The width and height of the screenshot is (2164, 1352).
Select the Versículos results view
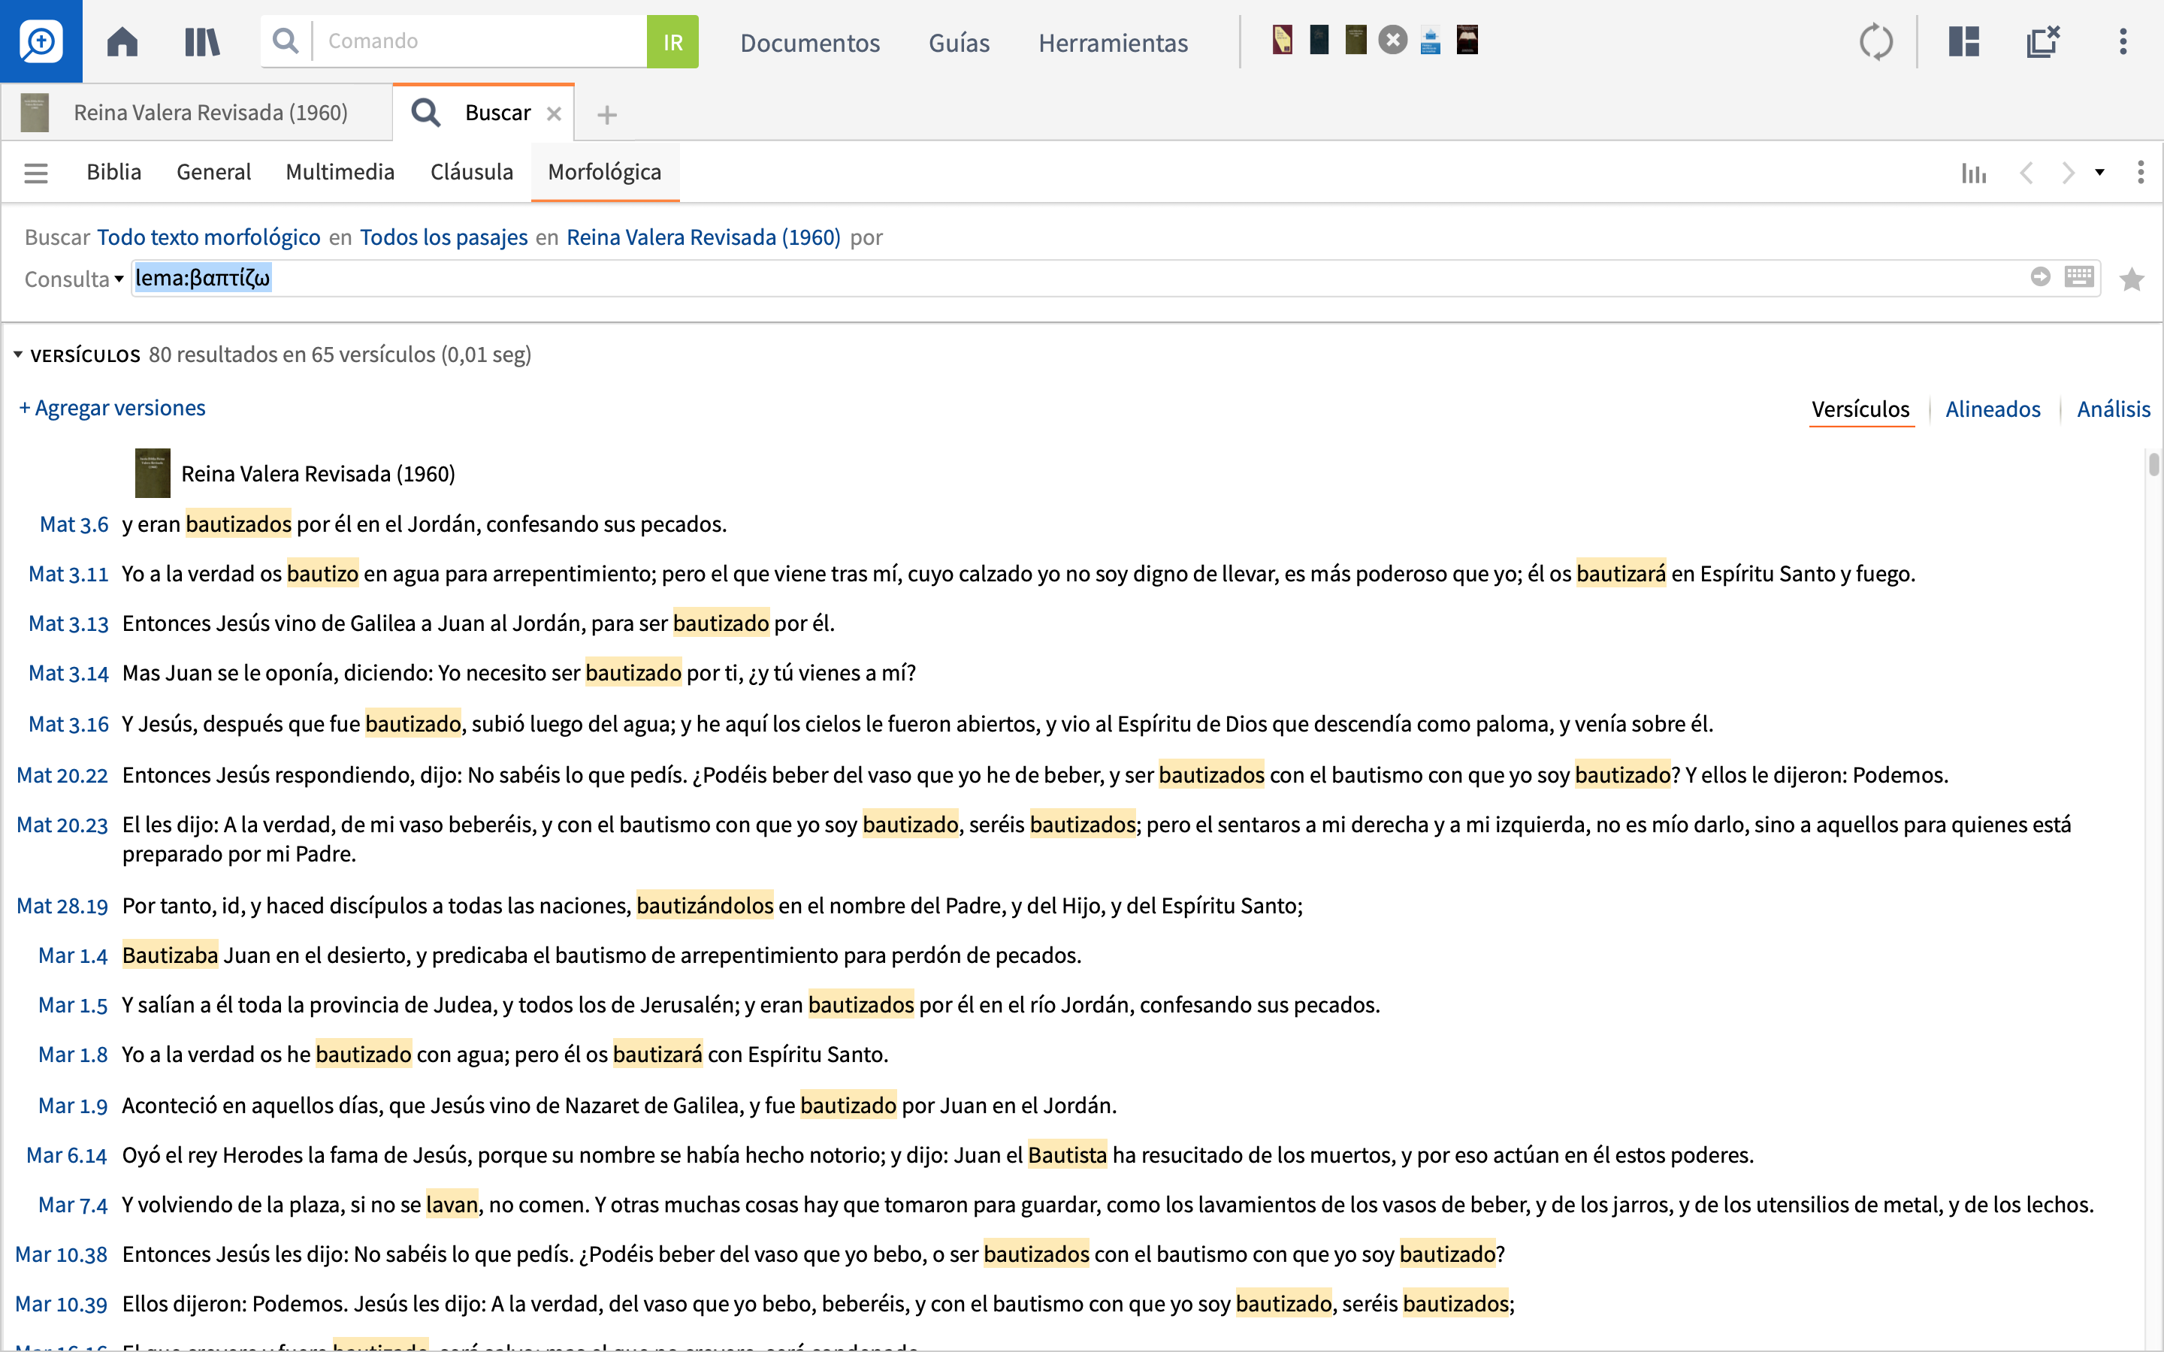tap(1860, 409)
